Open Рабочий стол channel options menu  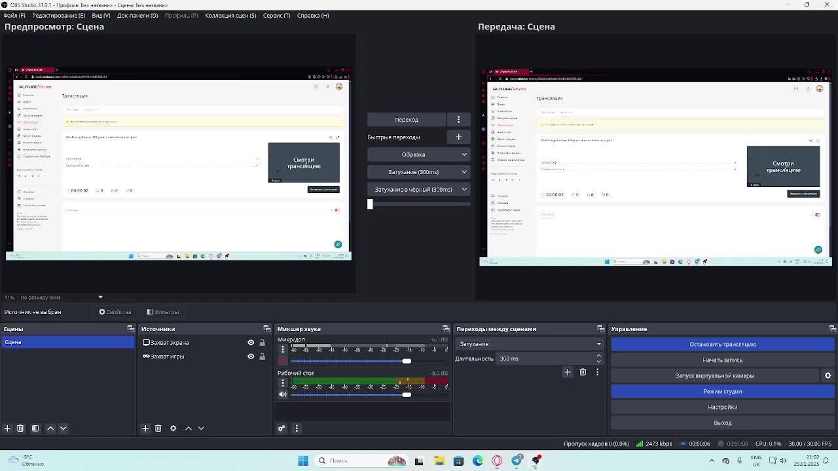pyautogui.click(x=283, y=383)
